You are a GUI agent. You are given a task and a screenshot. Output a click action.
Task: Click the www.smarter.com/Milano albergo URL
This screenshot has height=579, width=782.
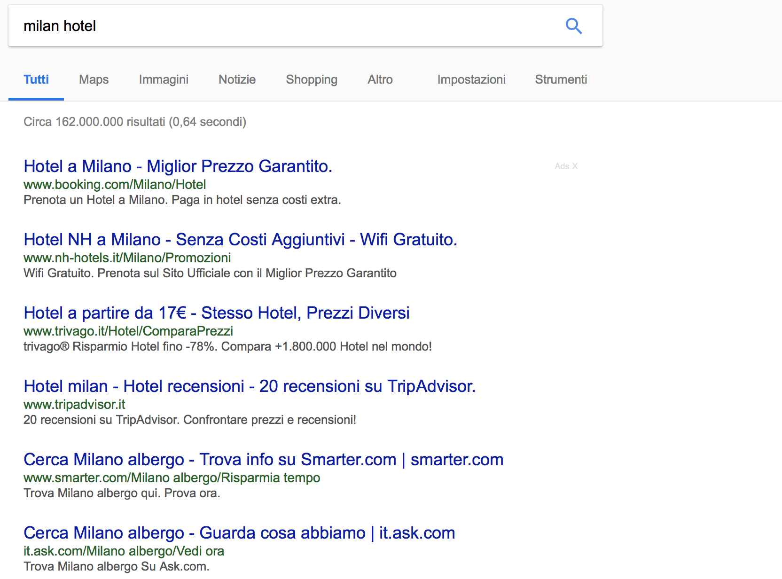pyautogui.click(x=172, y=478)
